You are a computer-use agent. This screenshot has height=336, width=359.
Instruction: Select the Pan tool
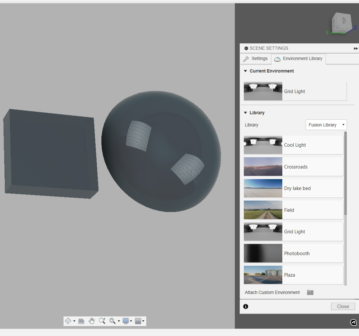coord(92,321)
